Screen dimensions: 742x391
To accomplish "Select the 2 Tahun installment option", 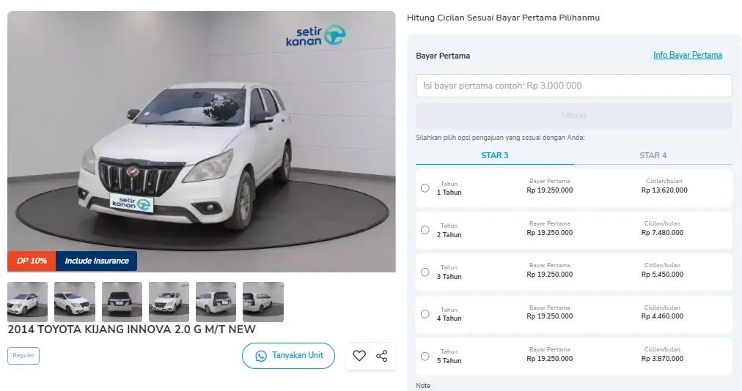I will tap(425, 230).
